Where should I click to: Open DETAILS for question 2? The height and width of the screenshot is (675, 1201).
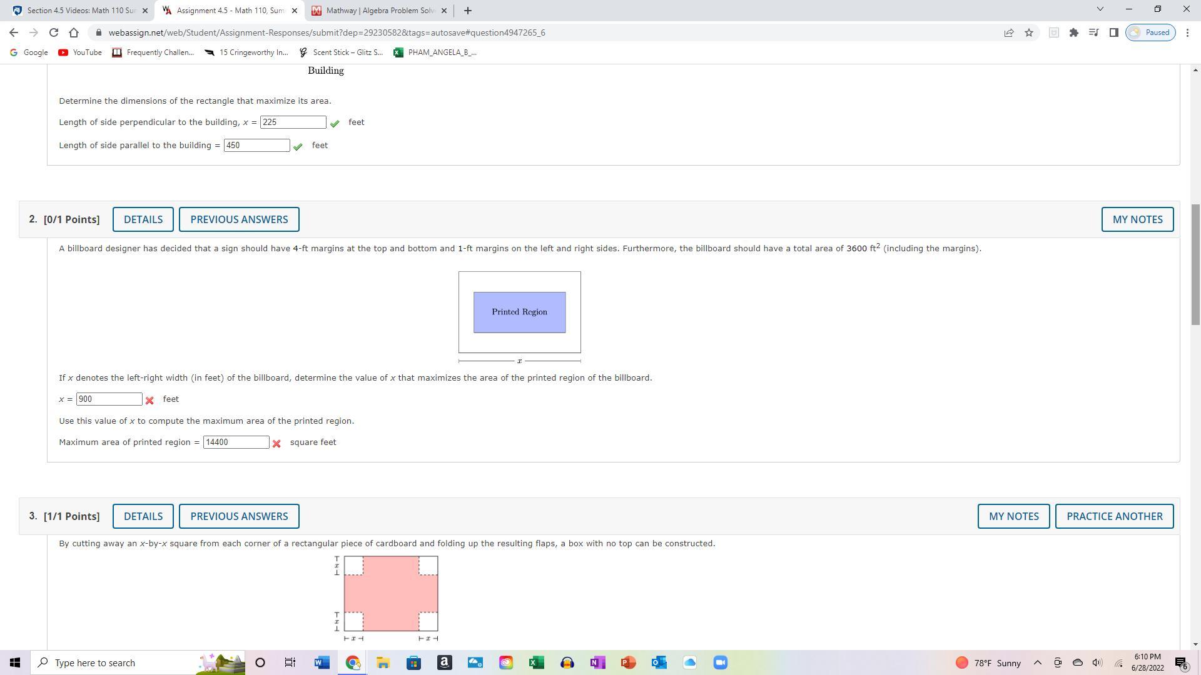143,219
